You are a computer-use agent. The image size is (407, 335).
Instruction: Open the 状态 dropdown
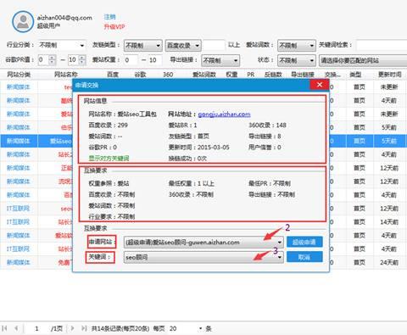297,60
